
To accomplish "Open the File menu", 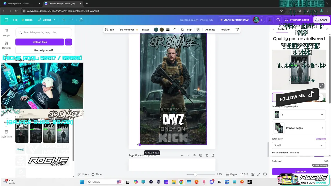I will tap(15, 20).
